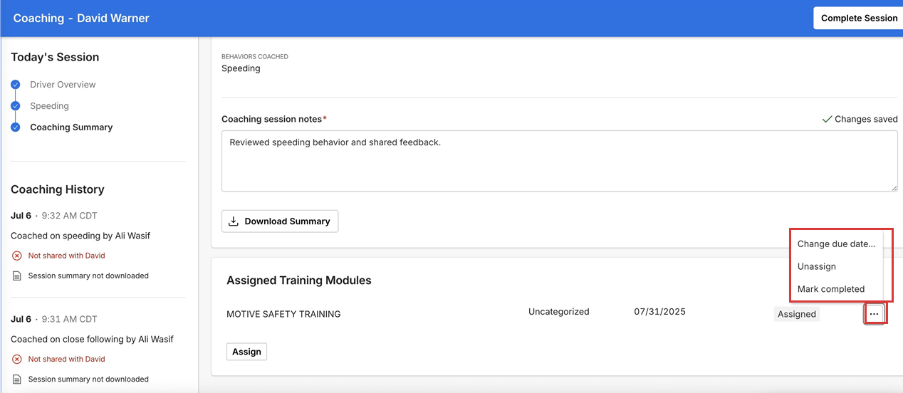Screen dimensions: 903x393
Task: Click the second session summary document icon
Action: 17,379
